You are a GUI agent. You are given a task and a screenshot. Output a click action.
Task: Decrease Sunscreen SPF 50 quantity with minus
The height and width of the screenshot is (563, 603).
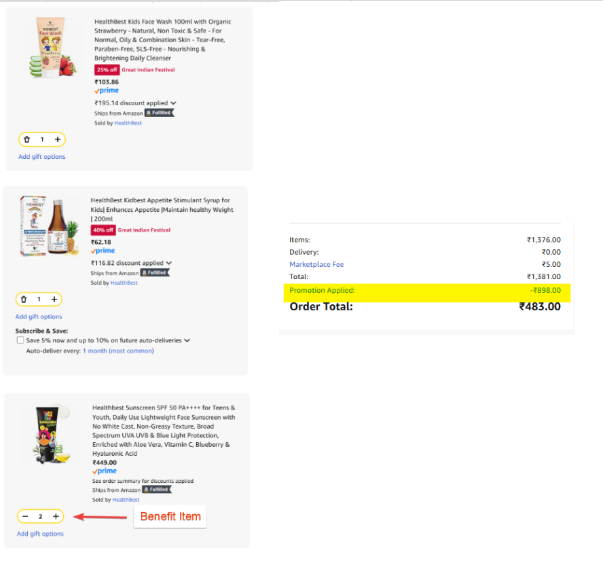[25, 516]
